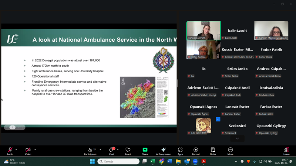296x166 pixels.
Task: Open Notes from the meeting toolbar
Action: tap(213, 151)
